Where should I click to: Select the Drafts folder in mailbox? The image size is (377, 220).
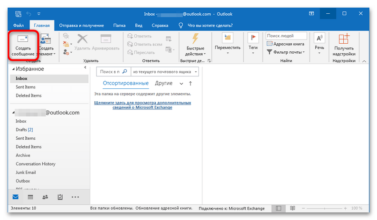22,130
